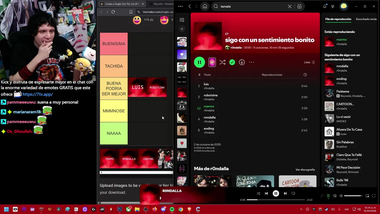The height and width of the screenshot is (214, 380).
Task: Switch to 'Escuchado recientemente' tab
Action: (x=366, y=19)
